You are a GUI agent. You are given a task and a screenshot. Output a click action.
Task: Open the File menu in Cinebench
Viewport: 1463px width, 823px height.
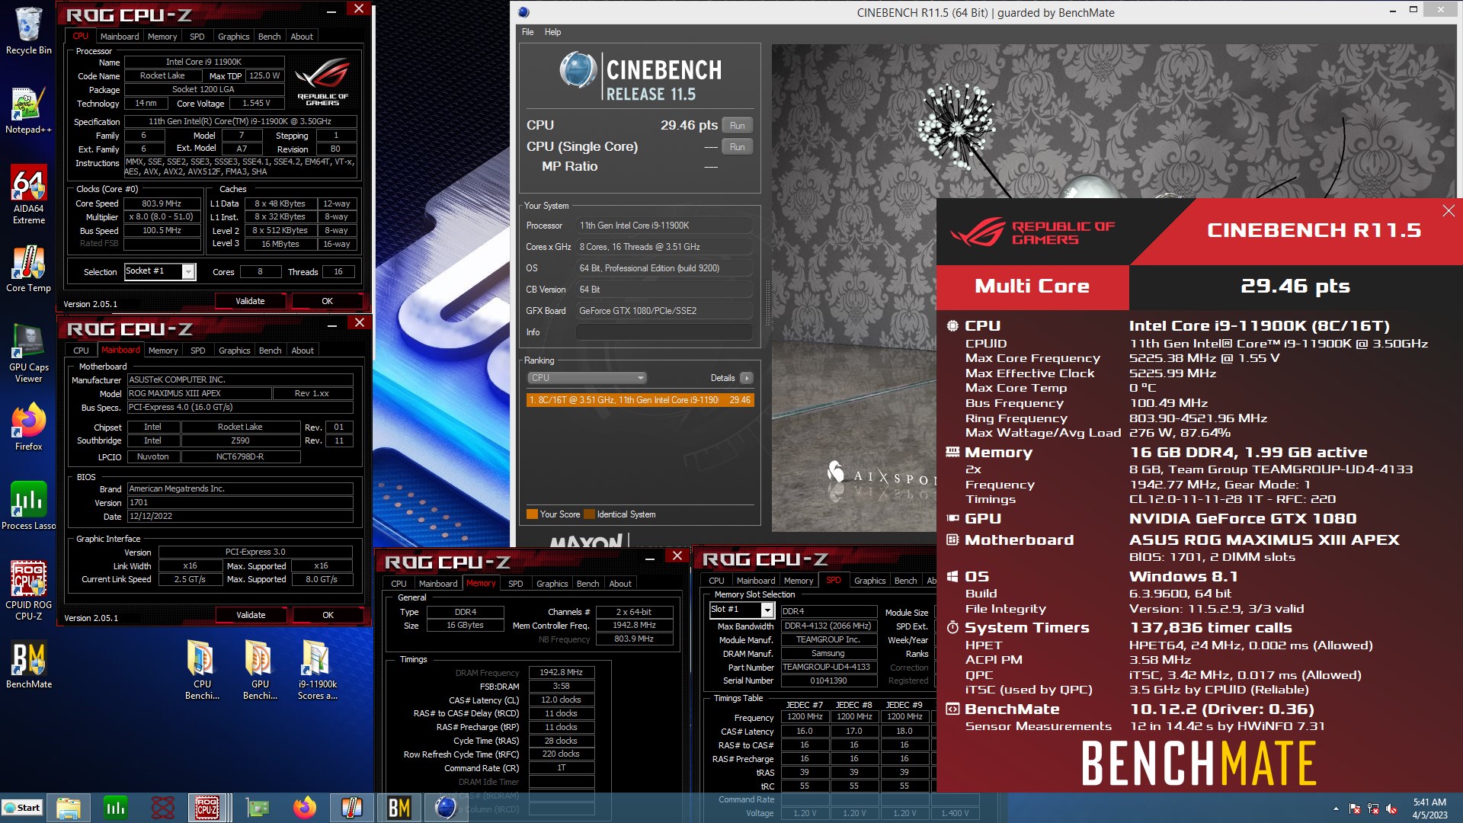coord(527,32)
